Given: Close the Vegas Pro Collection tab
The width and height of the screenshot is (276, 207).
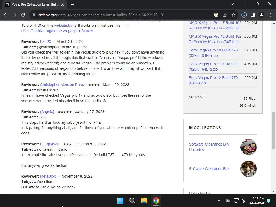Looking at the screenshot, I should (x=63, y=5).
